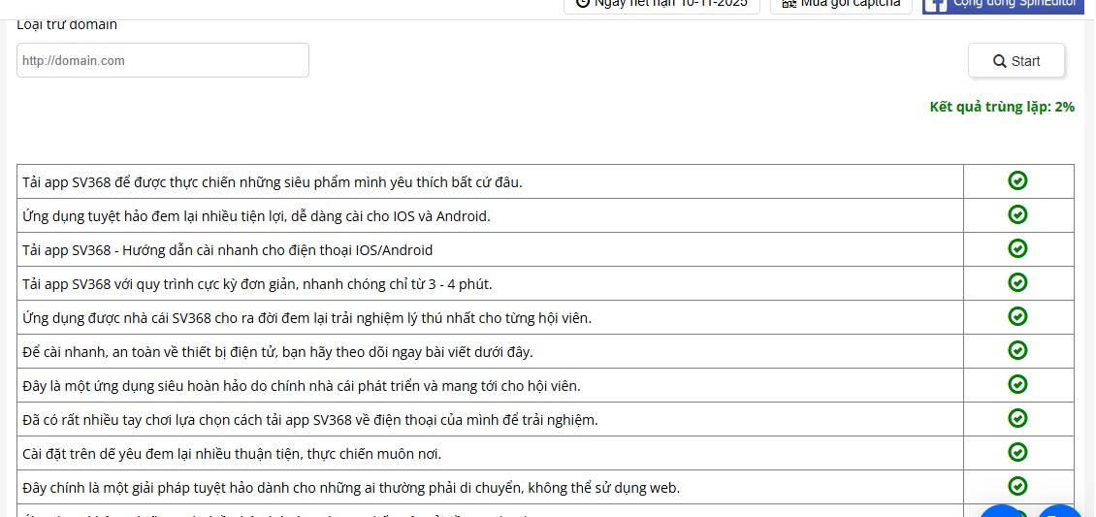
Task: Open the Mua gói captcha button
Action: coord(841,6)
